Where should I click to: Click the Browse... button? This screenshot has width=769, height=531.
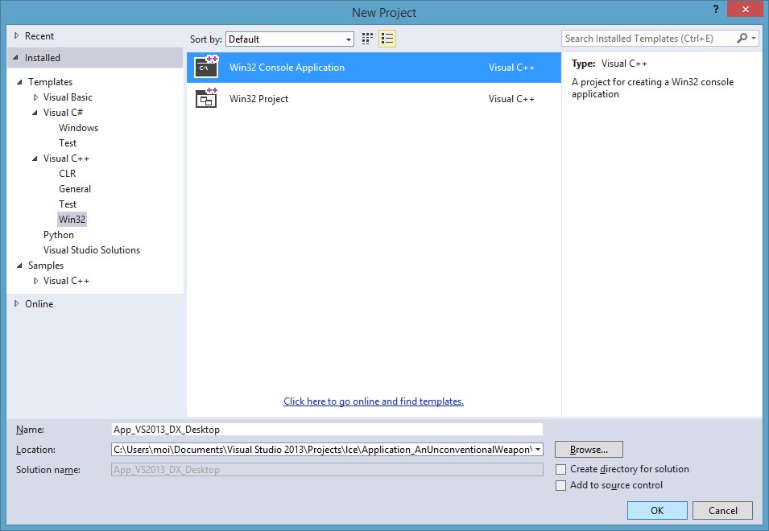589,449
